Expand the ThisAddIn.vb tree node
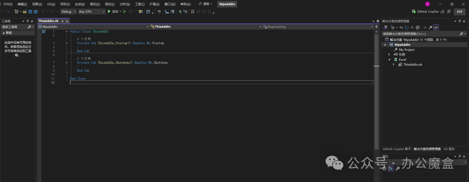 tap(393, 65)
